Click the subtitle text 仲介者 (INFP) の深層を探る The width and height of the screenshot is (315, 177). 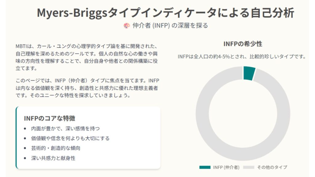point(170,26)
